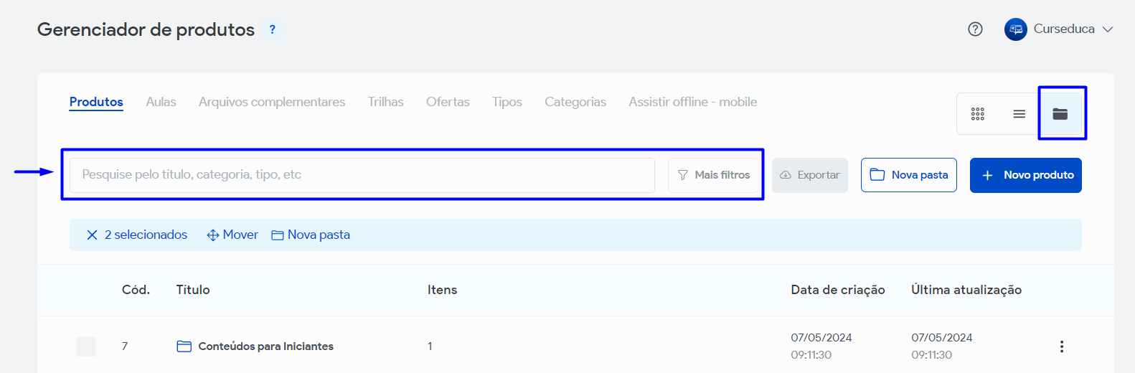Click Mover in the selection bar
Image resolution: width=1135 pixels, height=373 pixels.
point(232,235)
